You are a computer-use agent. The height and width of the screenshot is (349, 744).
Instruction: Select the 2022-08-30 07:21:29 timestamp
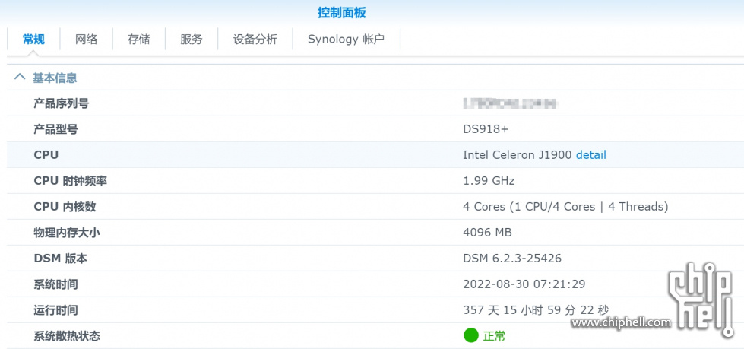524,284
